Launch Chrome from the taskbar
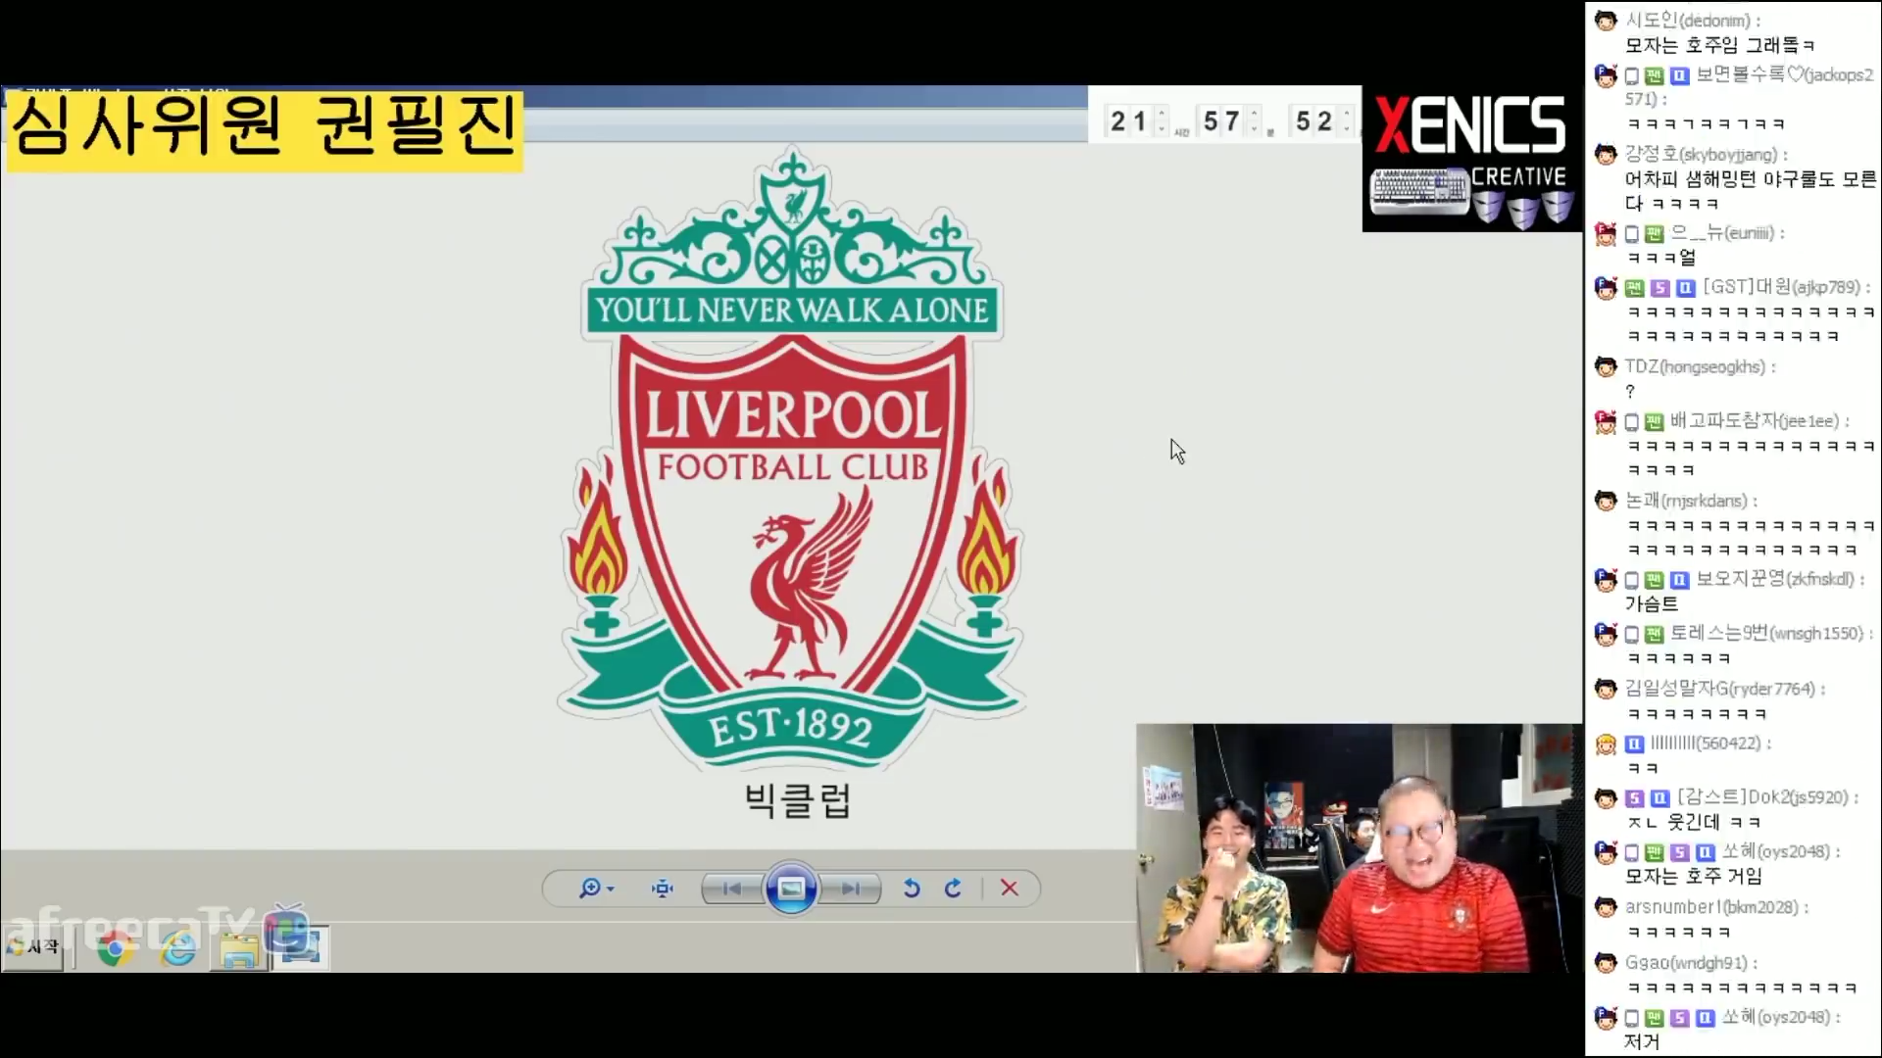 point(115,948)
